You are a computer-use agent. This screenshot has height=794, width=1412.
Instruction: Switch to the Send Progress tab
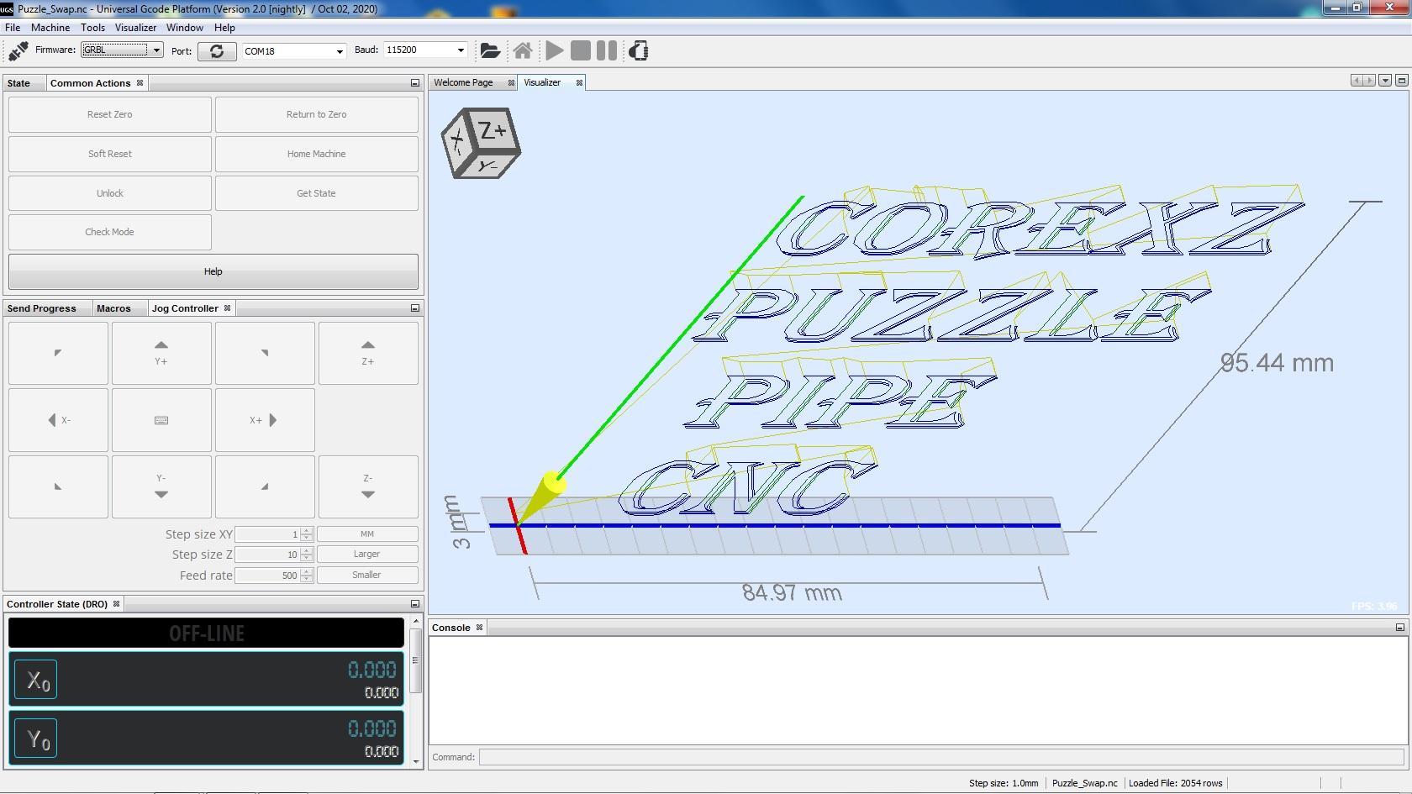pyautogui.click(x=42, y=308)
